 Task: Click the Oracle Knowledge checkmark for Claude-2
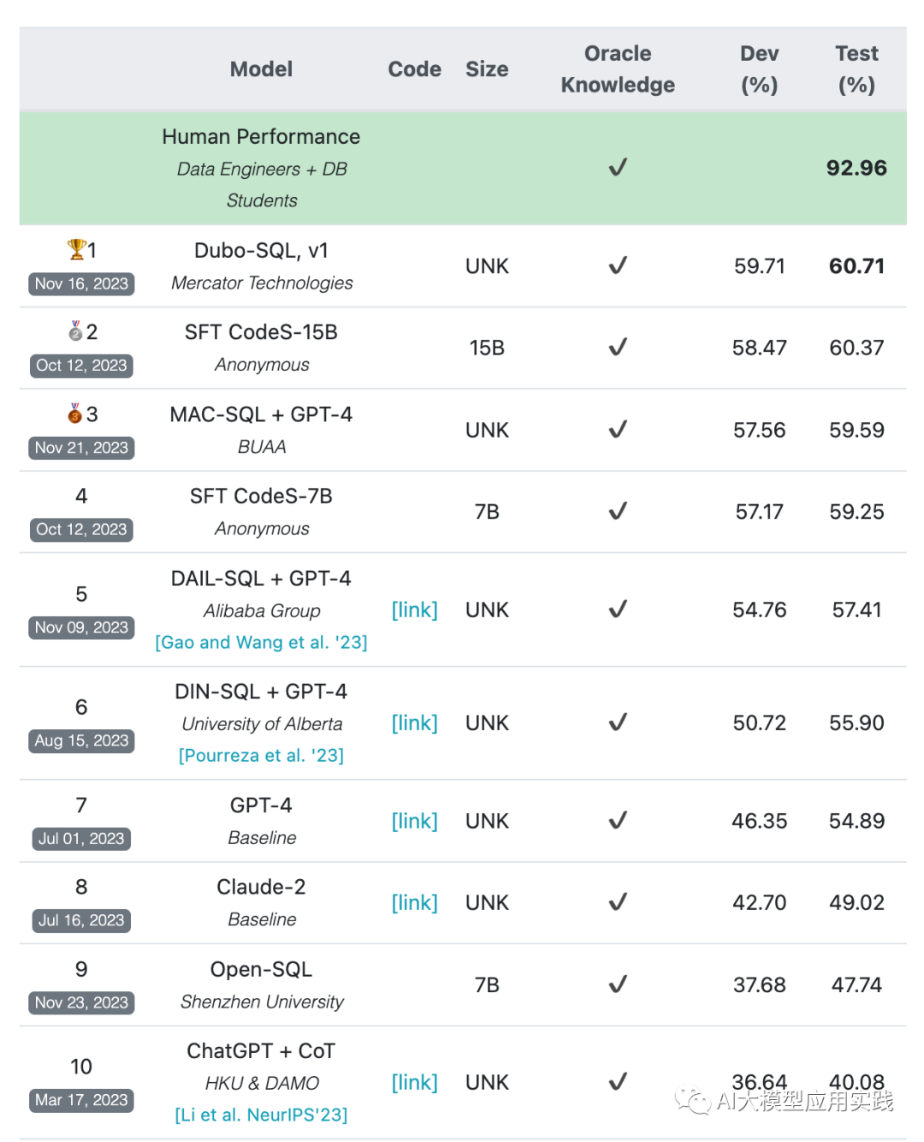618,901
